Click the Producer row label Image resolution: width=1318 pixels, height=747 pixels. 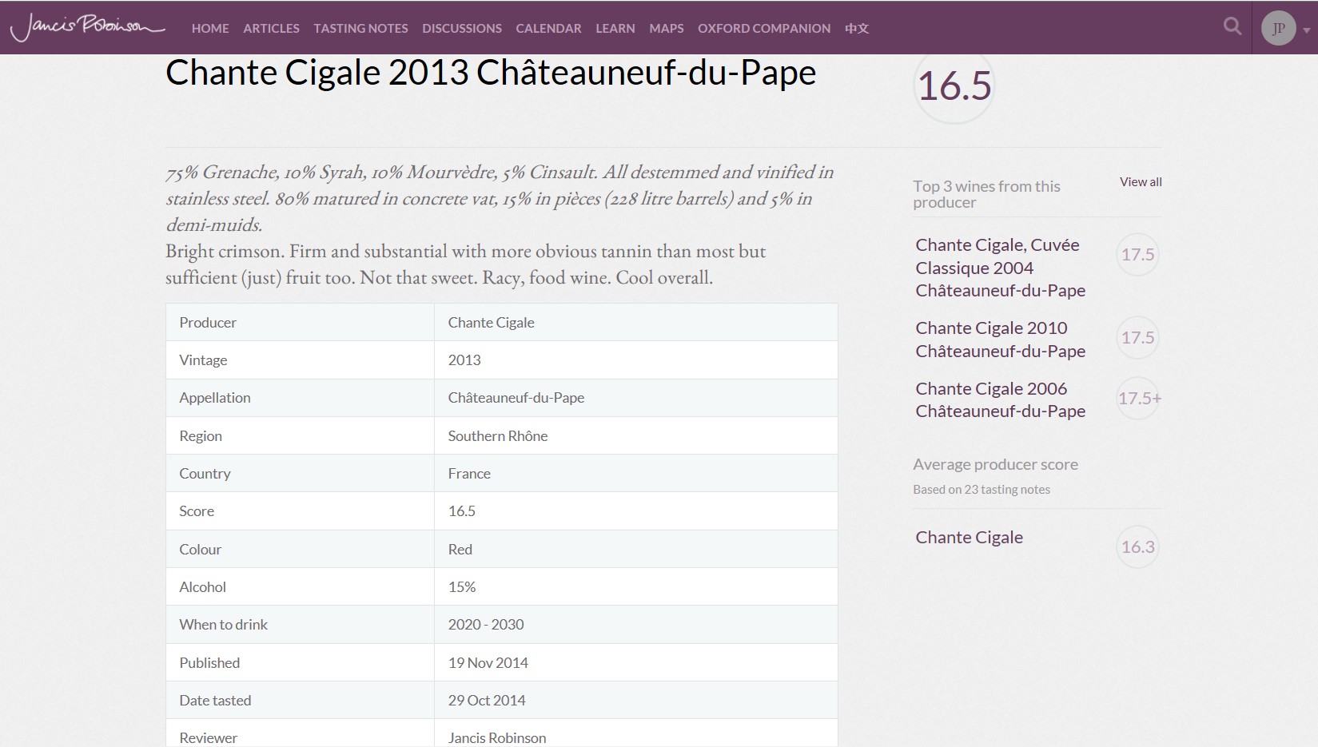208,323
